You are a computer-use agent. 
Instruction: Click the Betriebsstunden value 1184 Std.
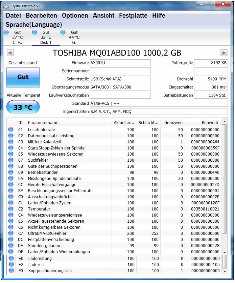pos(211,95)
